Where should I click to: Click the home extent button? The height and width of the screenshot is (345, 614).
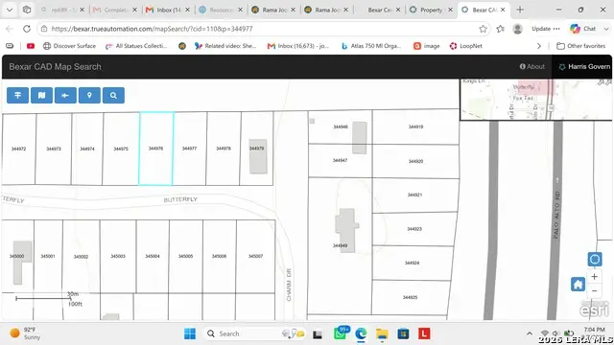pyautogui.click(x=578, y=284)
